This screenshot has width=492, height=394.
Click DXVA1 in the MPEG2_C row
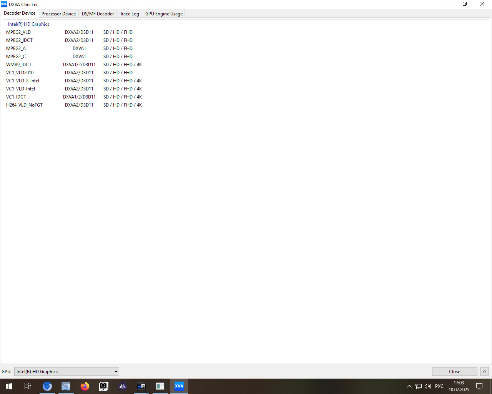coord(79,57)
